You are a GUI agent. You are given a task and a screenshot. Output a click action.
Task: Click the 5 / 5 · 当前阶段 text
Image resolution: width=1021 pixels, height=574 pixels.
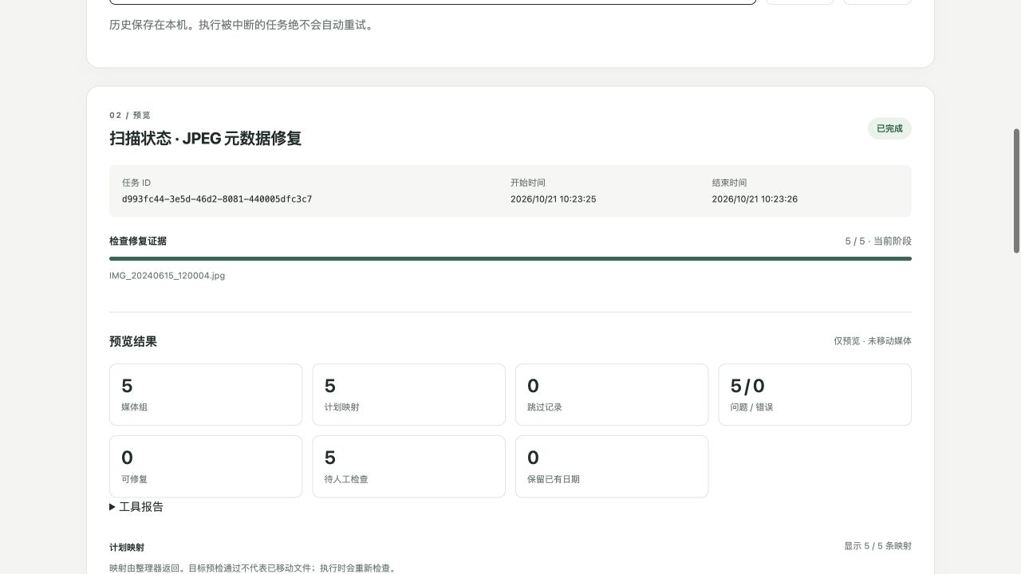(x=878, y=241)
